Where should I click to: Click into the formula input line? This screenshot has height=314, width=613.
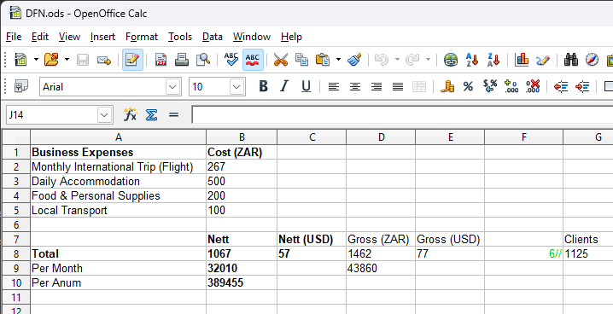[x=402, y=115]
